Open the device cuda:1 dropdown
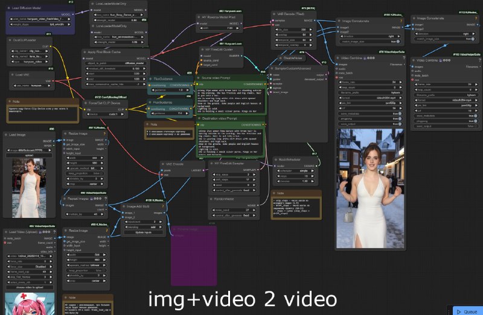Viewport: 483px width, 315px height. (x=106, y=114)
